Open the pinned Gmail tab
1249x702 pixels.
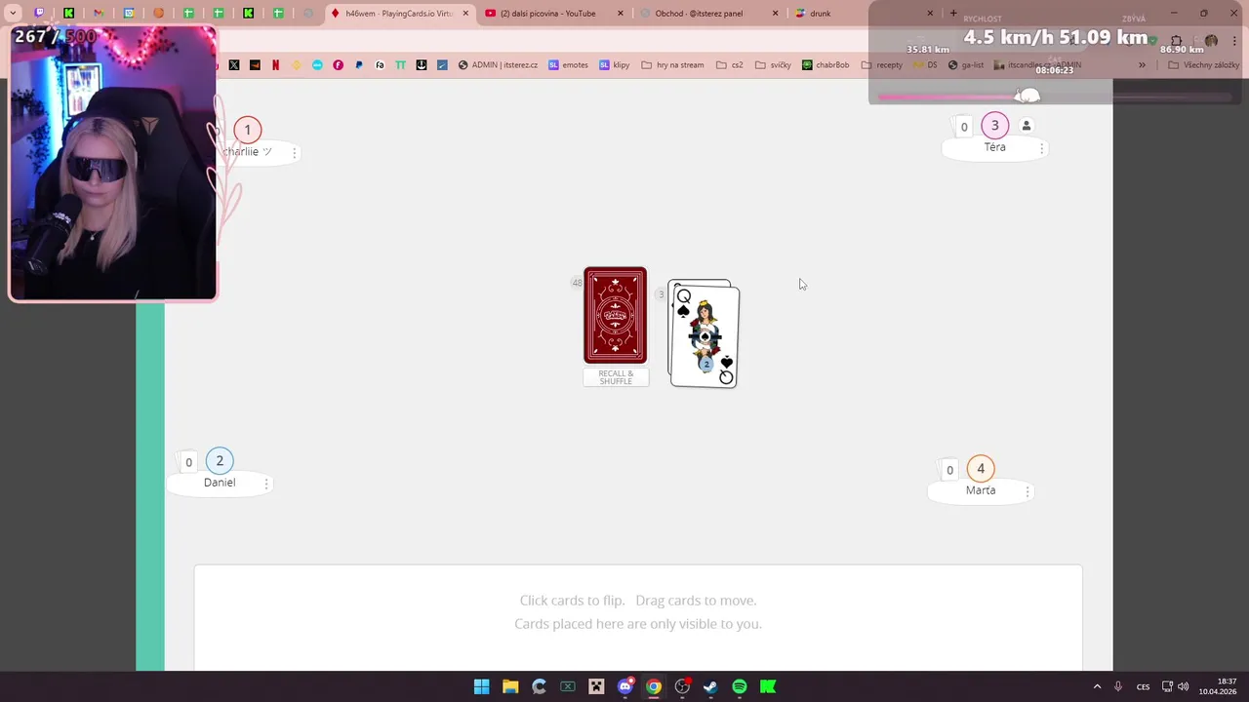[99, 14]
